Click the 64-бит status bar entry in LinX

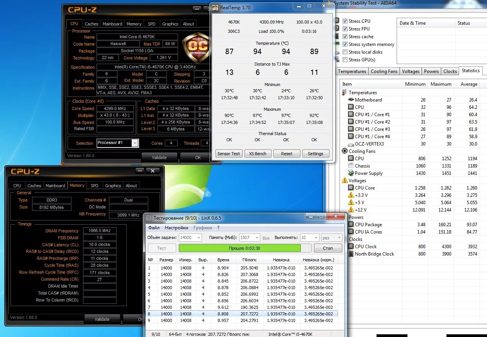(x=175, y=334)
